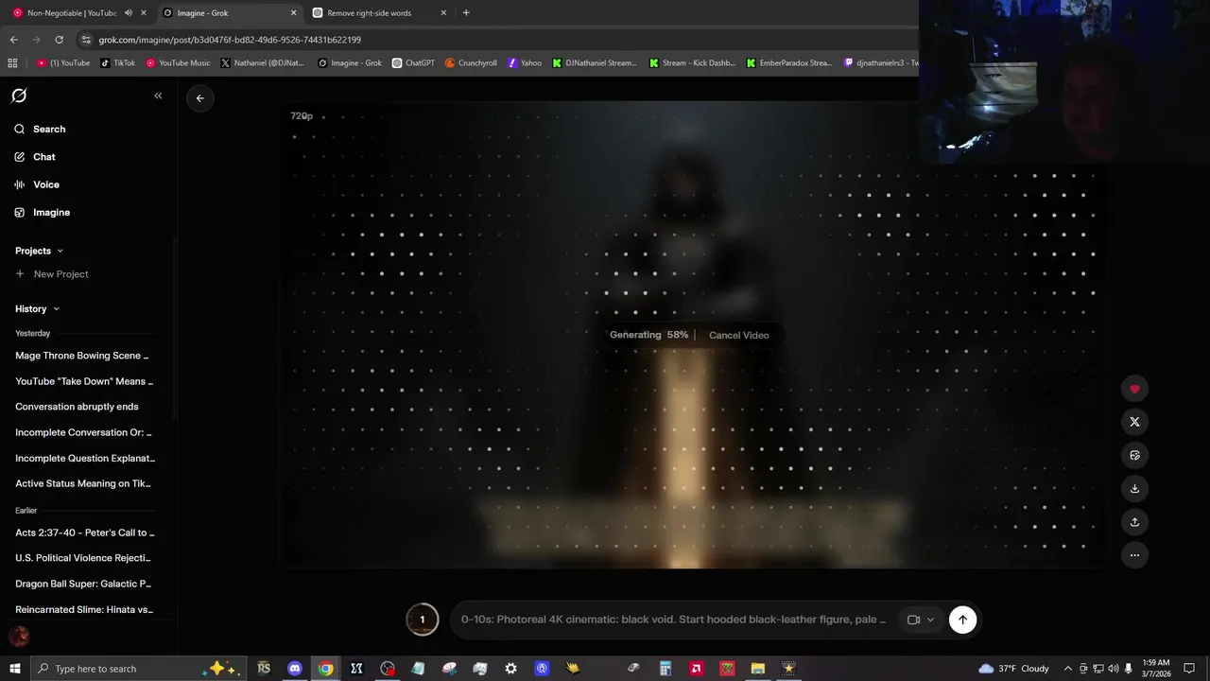The width and height of the screenshot is (1210, 681).
Task: Open Discord from taskbar
Action: [x=294, y=669]
